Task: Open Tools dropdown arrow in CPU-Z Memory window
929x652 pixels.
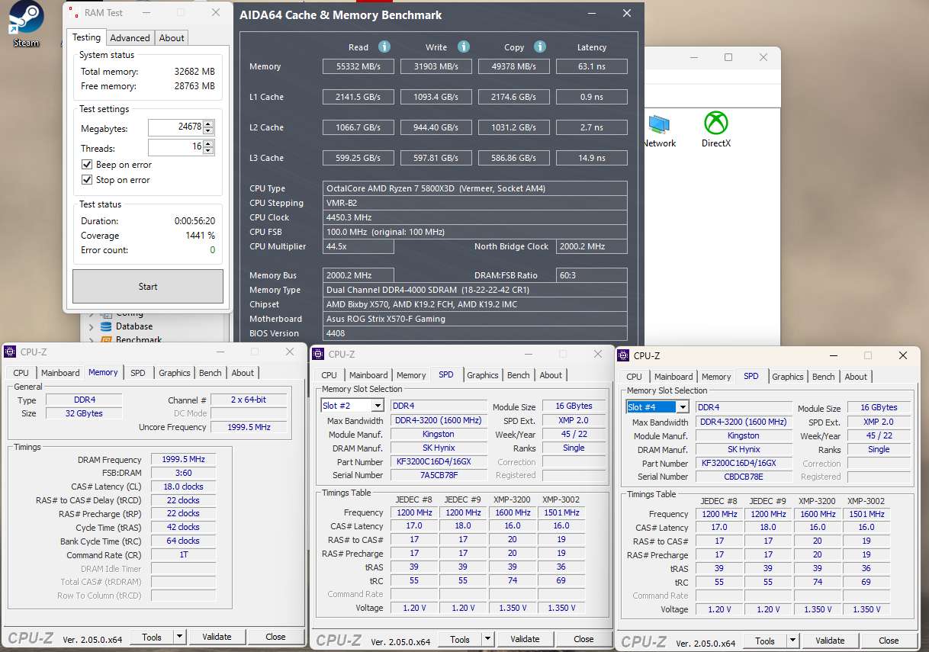Action: pyautogui.click(x=179, y=637)
